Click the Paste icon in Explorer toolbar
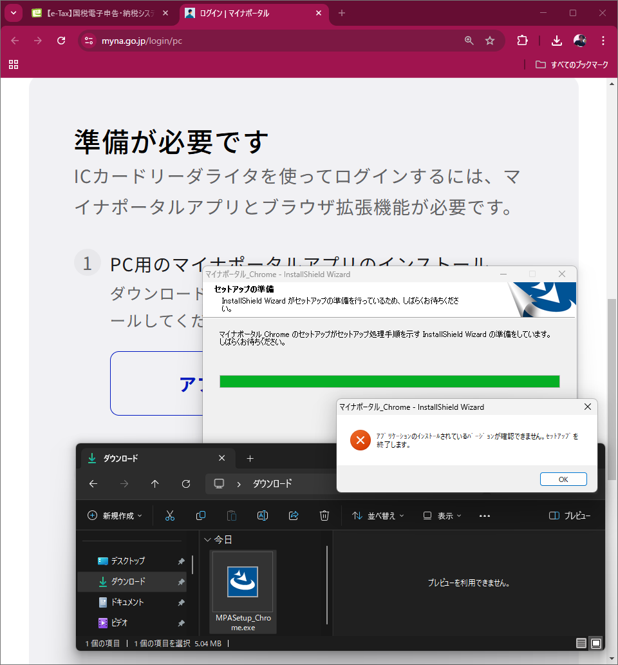This screenshot has width=618, height=665. (232, 516)
